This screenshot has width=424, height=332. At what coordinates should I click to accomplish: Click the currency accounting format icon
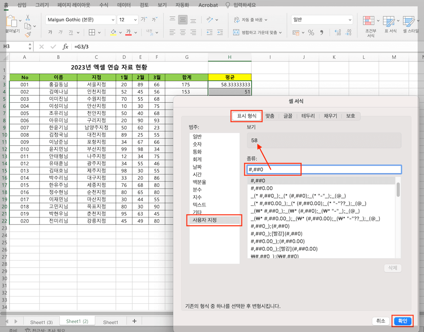296,33
